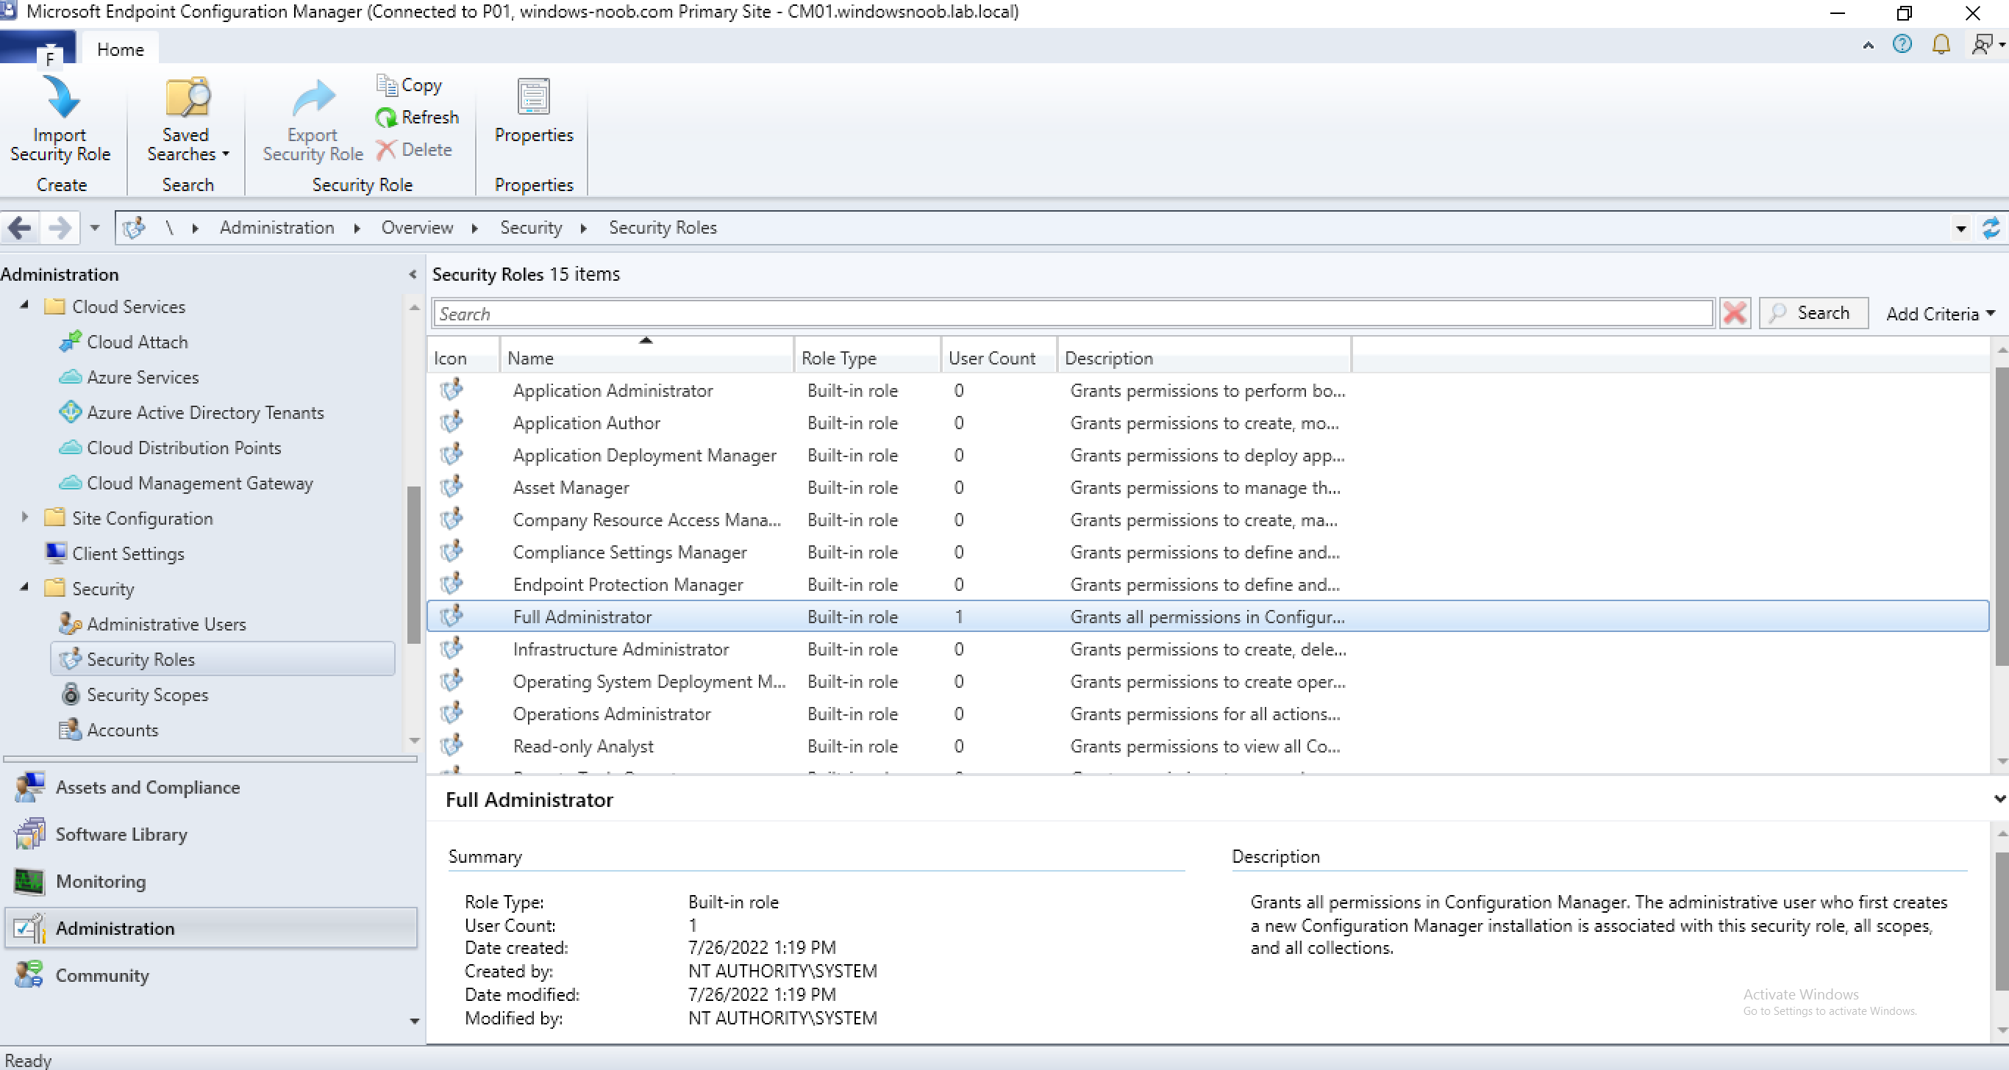Image resolution: width=2009 pixels, height=1070 pixels.
Task: Open the blue File application menu
Action: tap(38, 48)
